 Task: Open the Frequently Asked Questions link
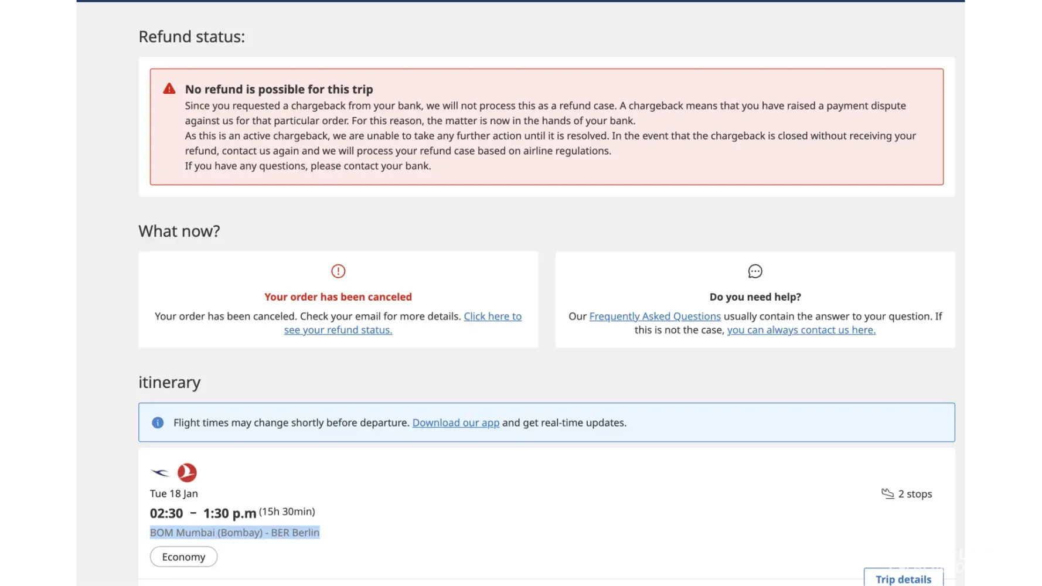point(655,316)
